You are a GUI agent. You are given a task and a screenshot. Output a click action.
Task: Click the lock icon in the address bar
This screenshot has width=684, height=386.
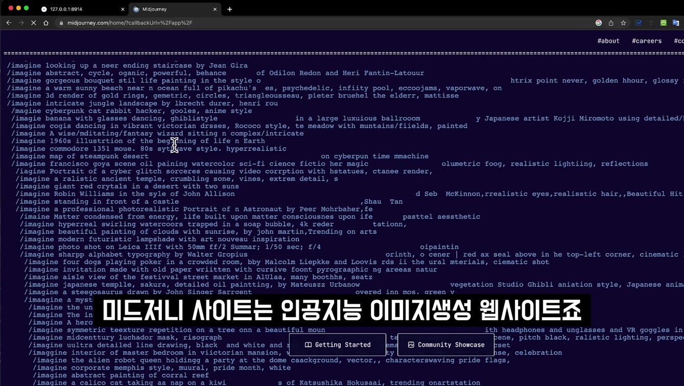[61, 23]
